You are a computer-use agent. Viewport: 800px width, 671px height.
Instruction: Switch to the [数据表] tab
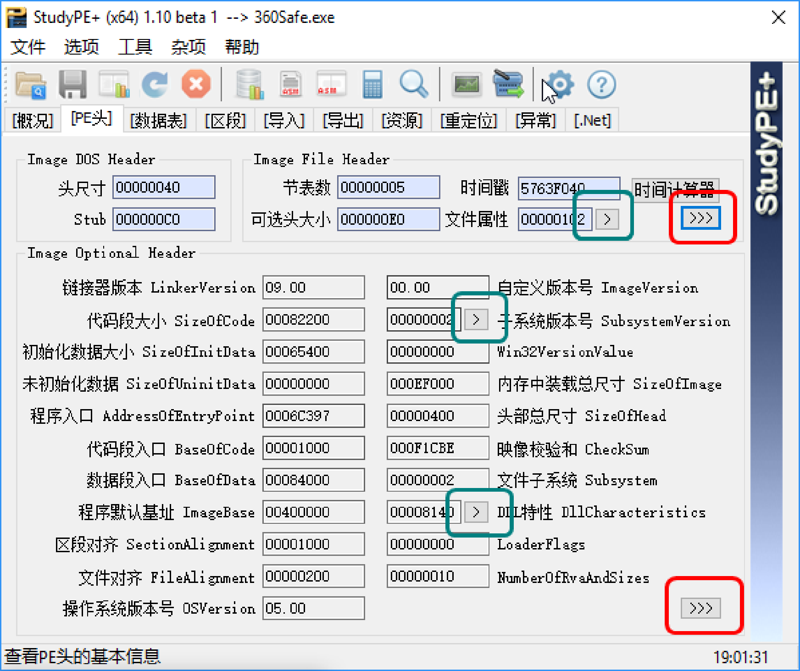coord(159,121)
